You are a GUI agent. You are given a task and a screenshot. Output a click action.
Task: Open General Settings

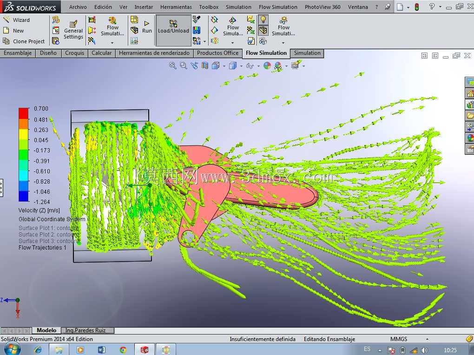[73, 30]
